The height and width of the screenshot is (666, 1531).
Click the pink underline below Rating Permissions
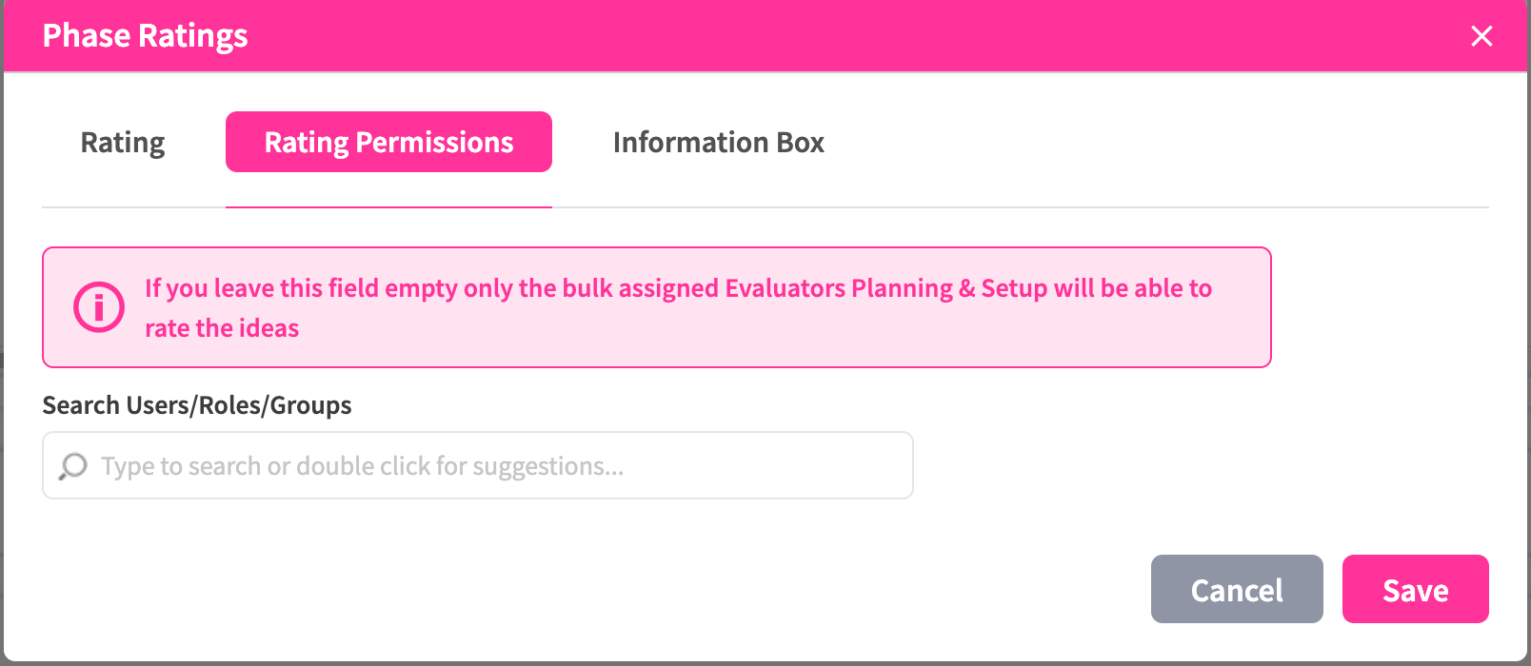tap(388, 206)
